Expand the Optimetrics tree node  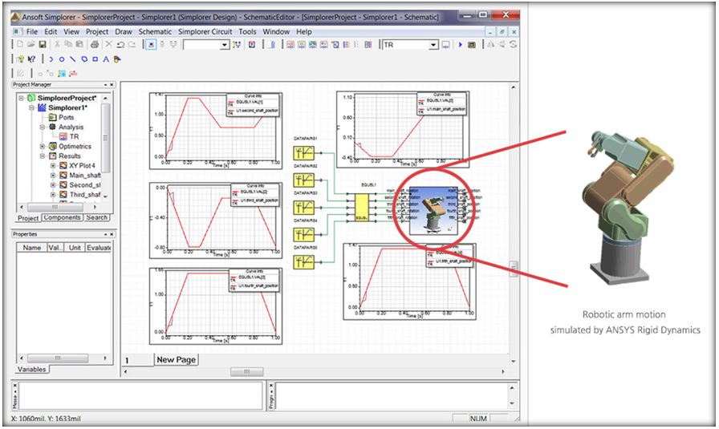[42, 147]
